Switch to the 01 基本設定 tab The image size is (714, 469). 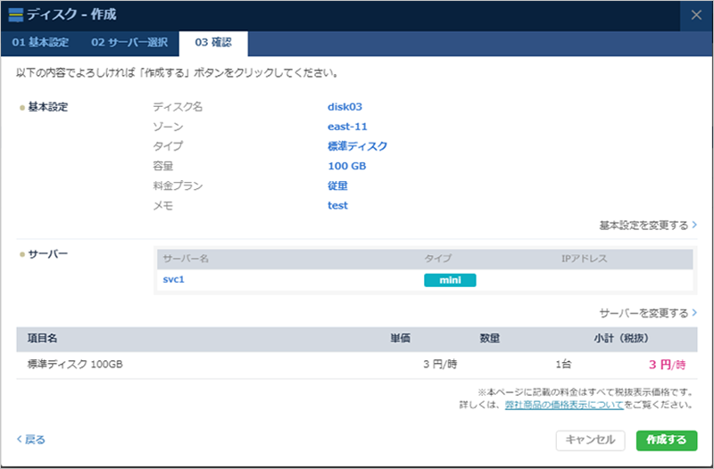coord(41,43)
